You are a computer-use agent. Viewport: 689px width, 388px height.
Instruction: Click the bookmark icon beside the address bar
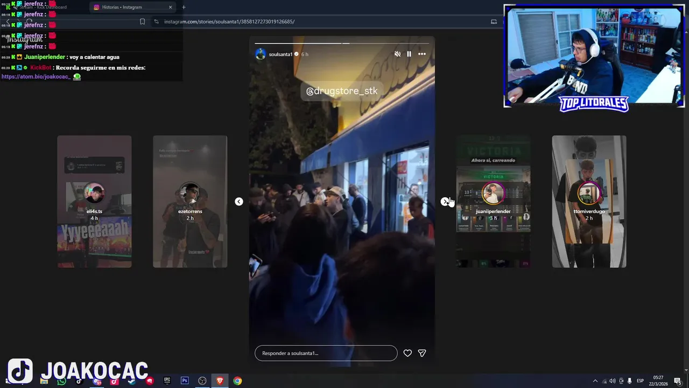point(142,22)
